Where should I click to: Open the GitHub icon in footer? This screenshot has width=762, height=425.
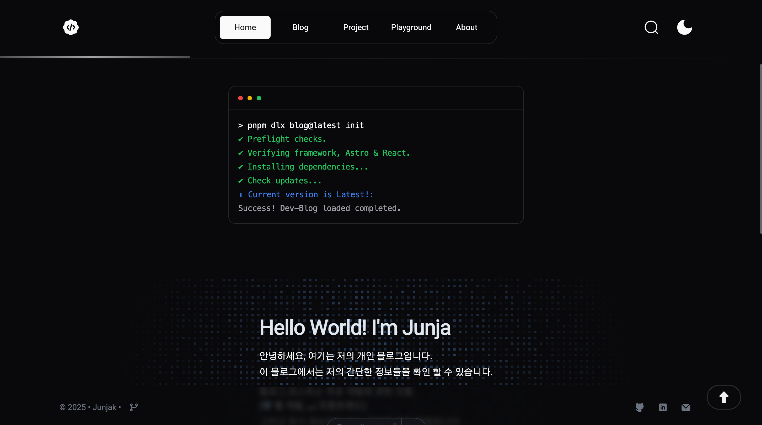640,407
